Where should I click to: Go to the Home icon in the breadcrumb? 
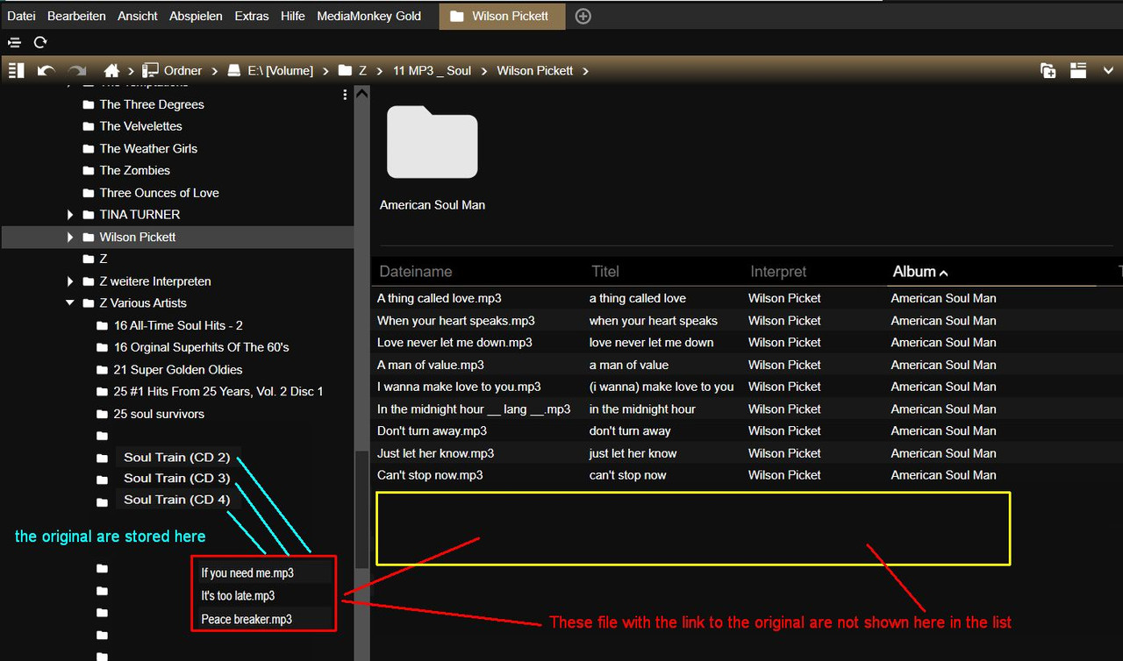coord(111,70)
